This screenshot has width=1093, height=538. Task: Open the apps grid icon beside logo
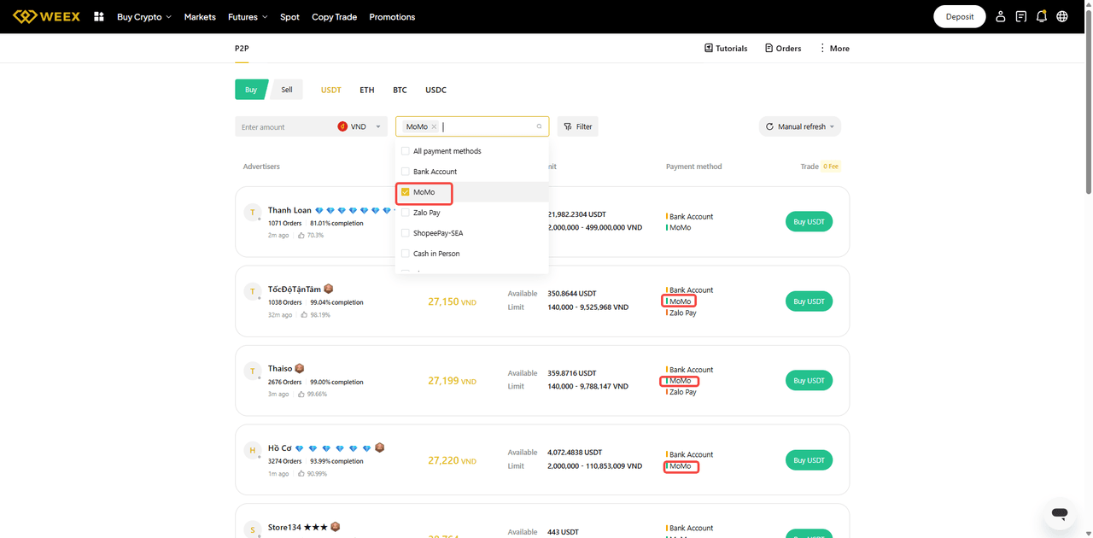99,16
